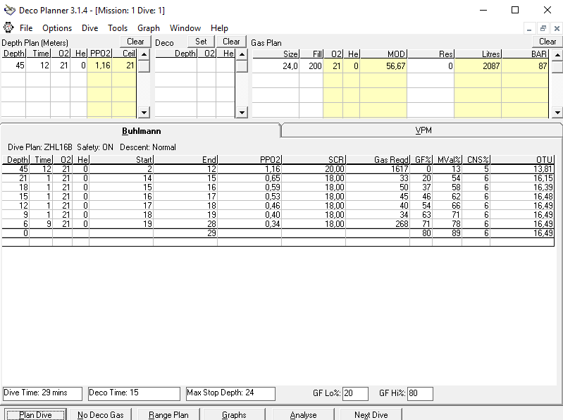Viewport: 563px width, 420px height.
Task: Open the Options menu
Action: click(57, 28)
